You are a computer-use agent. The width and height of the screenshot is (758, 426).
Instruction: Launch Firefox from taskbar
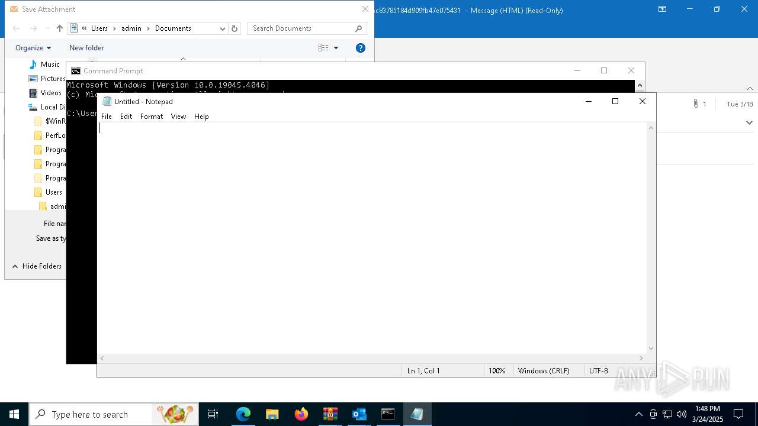tap(301, 414)
